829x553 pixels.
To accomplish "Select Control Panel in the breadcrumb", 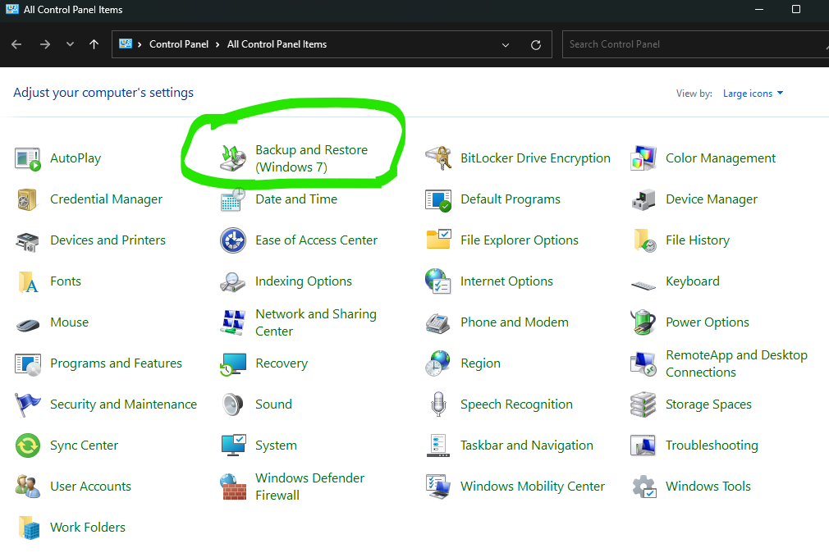I will coord(179,44).
